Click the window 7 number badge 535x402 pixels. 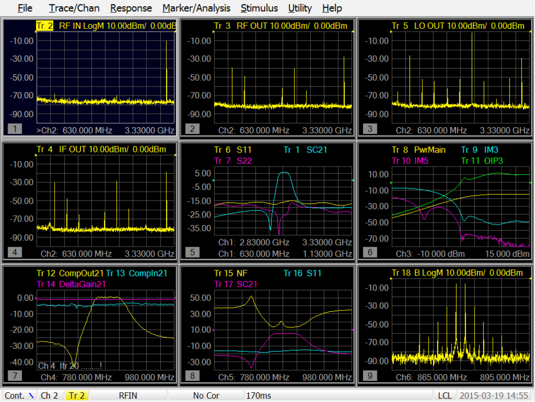[x=15, y=375]
